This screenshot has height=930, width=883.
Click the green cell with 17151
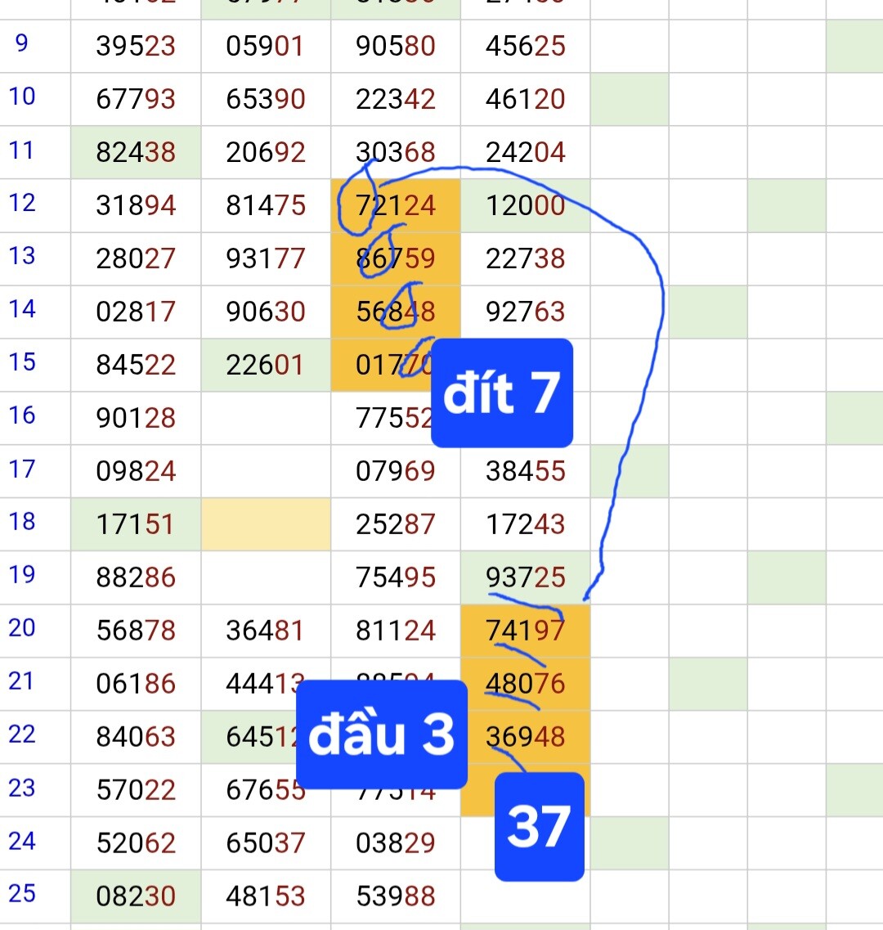click(136, 524)
